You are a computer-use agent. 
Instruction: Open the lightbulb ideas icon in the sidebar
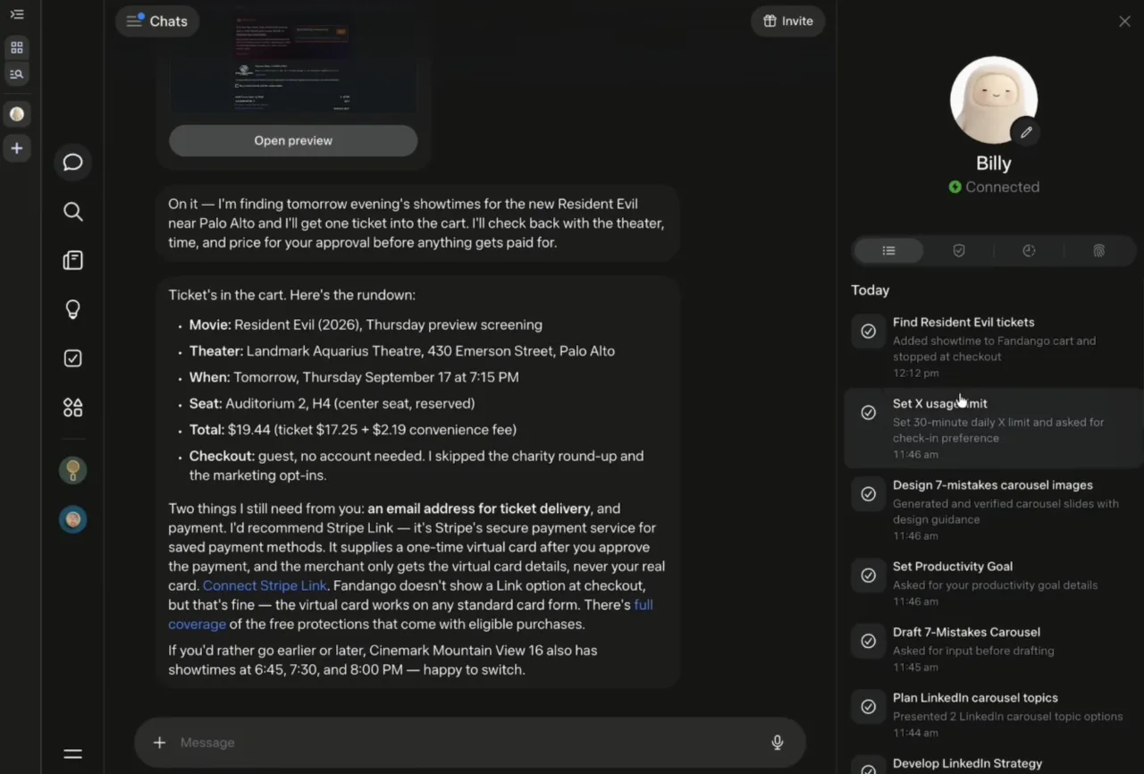[73, 309]
